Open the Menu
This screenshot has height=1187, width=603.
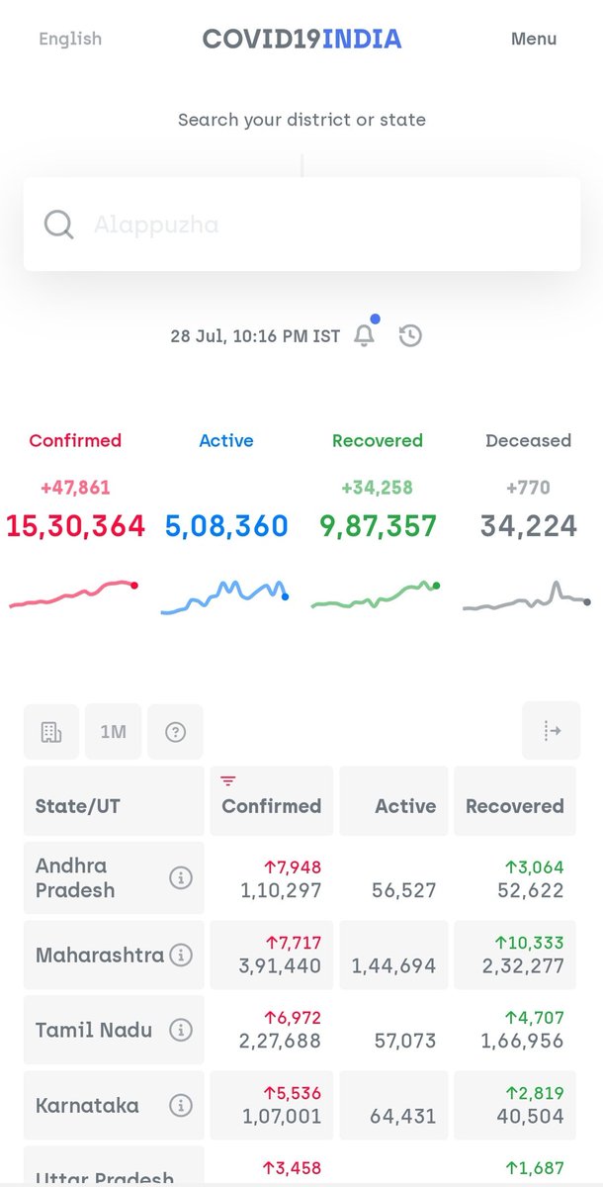tap(534, 39)
